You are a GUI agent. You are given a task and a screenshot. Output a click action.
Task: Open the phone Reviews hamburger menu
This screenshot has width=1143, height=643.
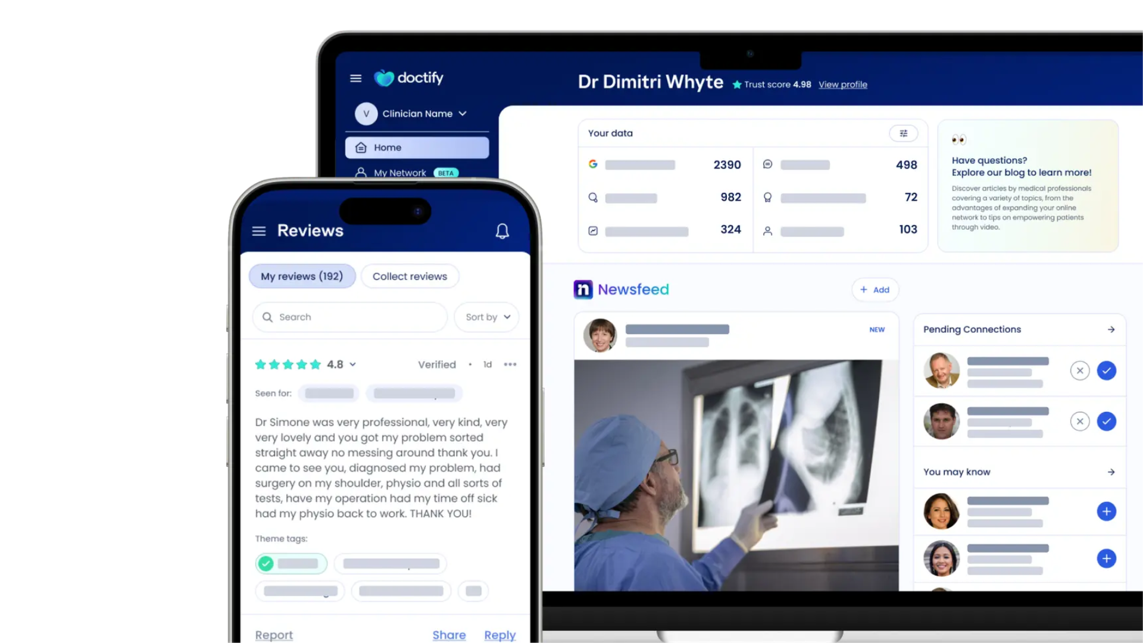tap(258, 231)
